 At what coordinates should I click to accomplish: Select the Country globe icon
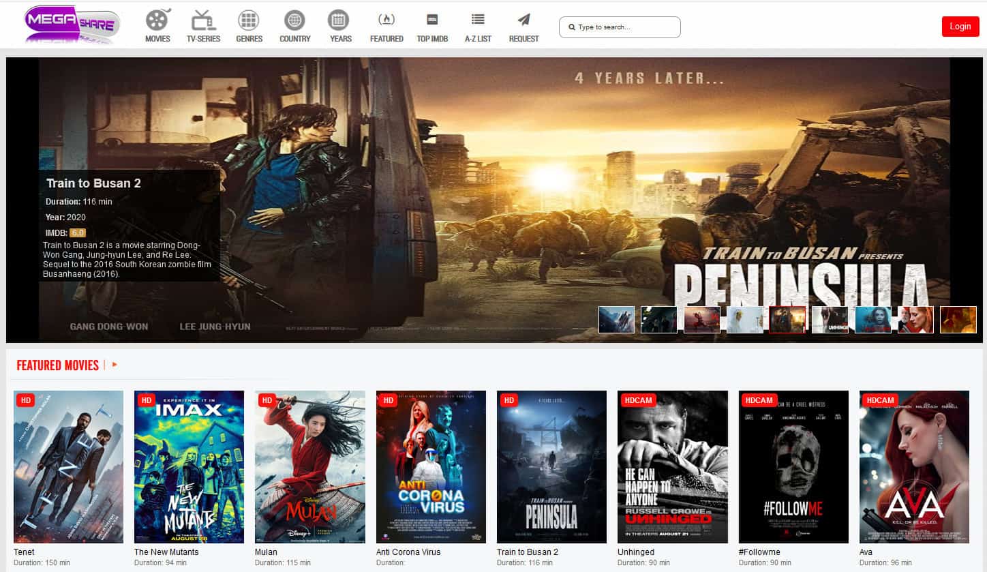tap(294, 20)
